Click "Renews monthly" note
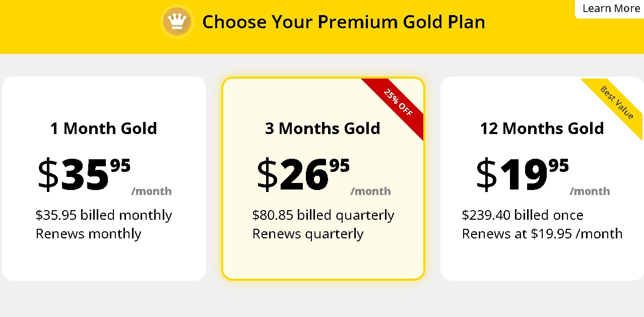 pos(88,234)
